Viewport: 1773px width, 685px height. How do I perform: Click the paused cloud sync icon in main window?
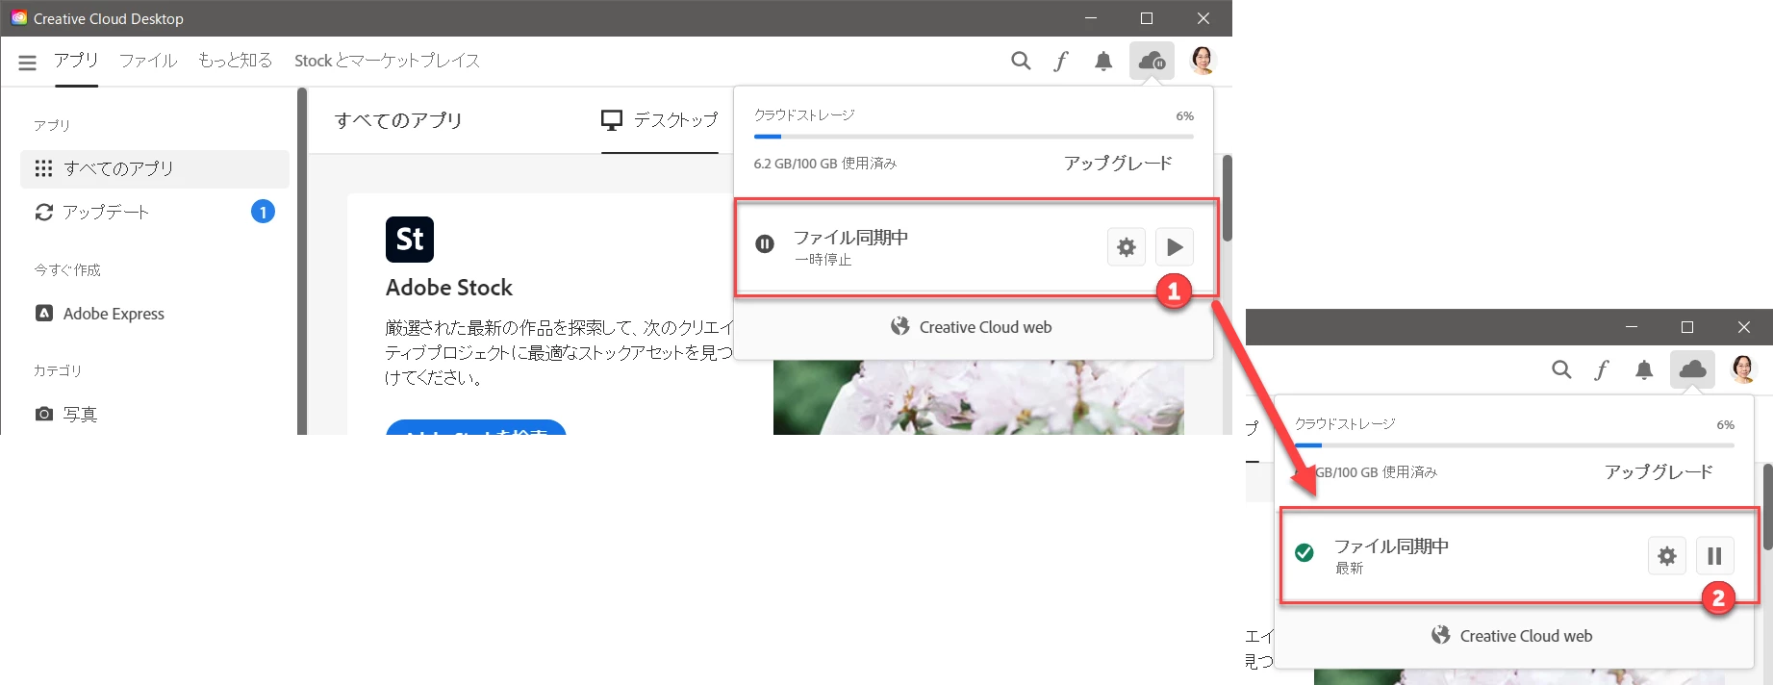tap(1152, 62)
